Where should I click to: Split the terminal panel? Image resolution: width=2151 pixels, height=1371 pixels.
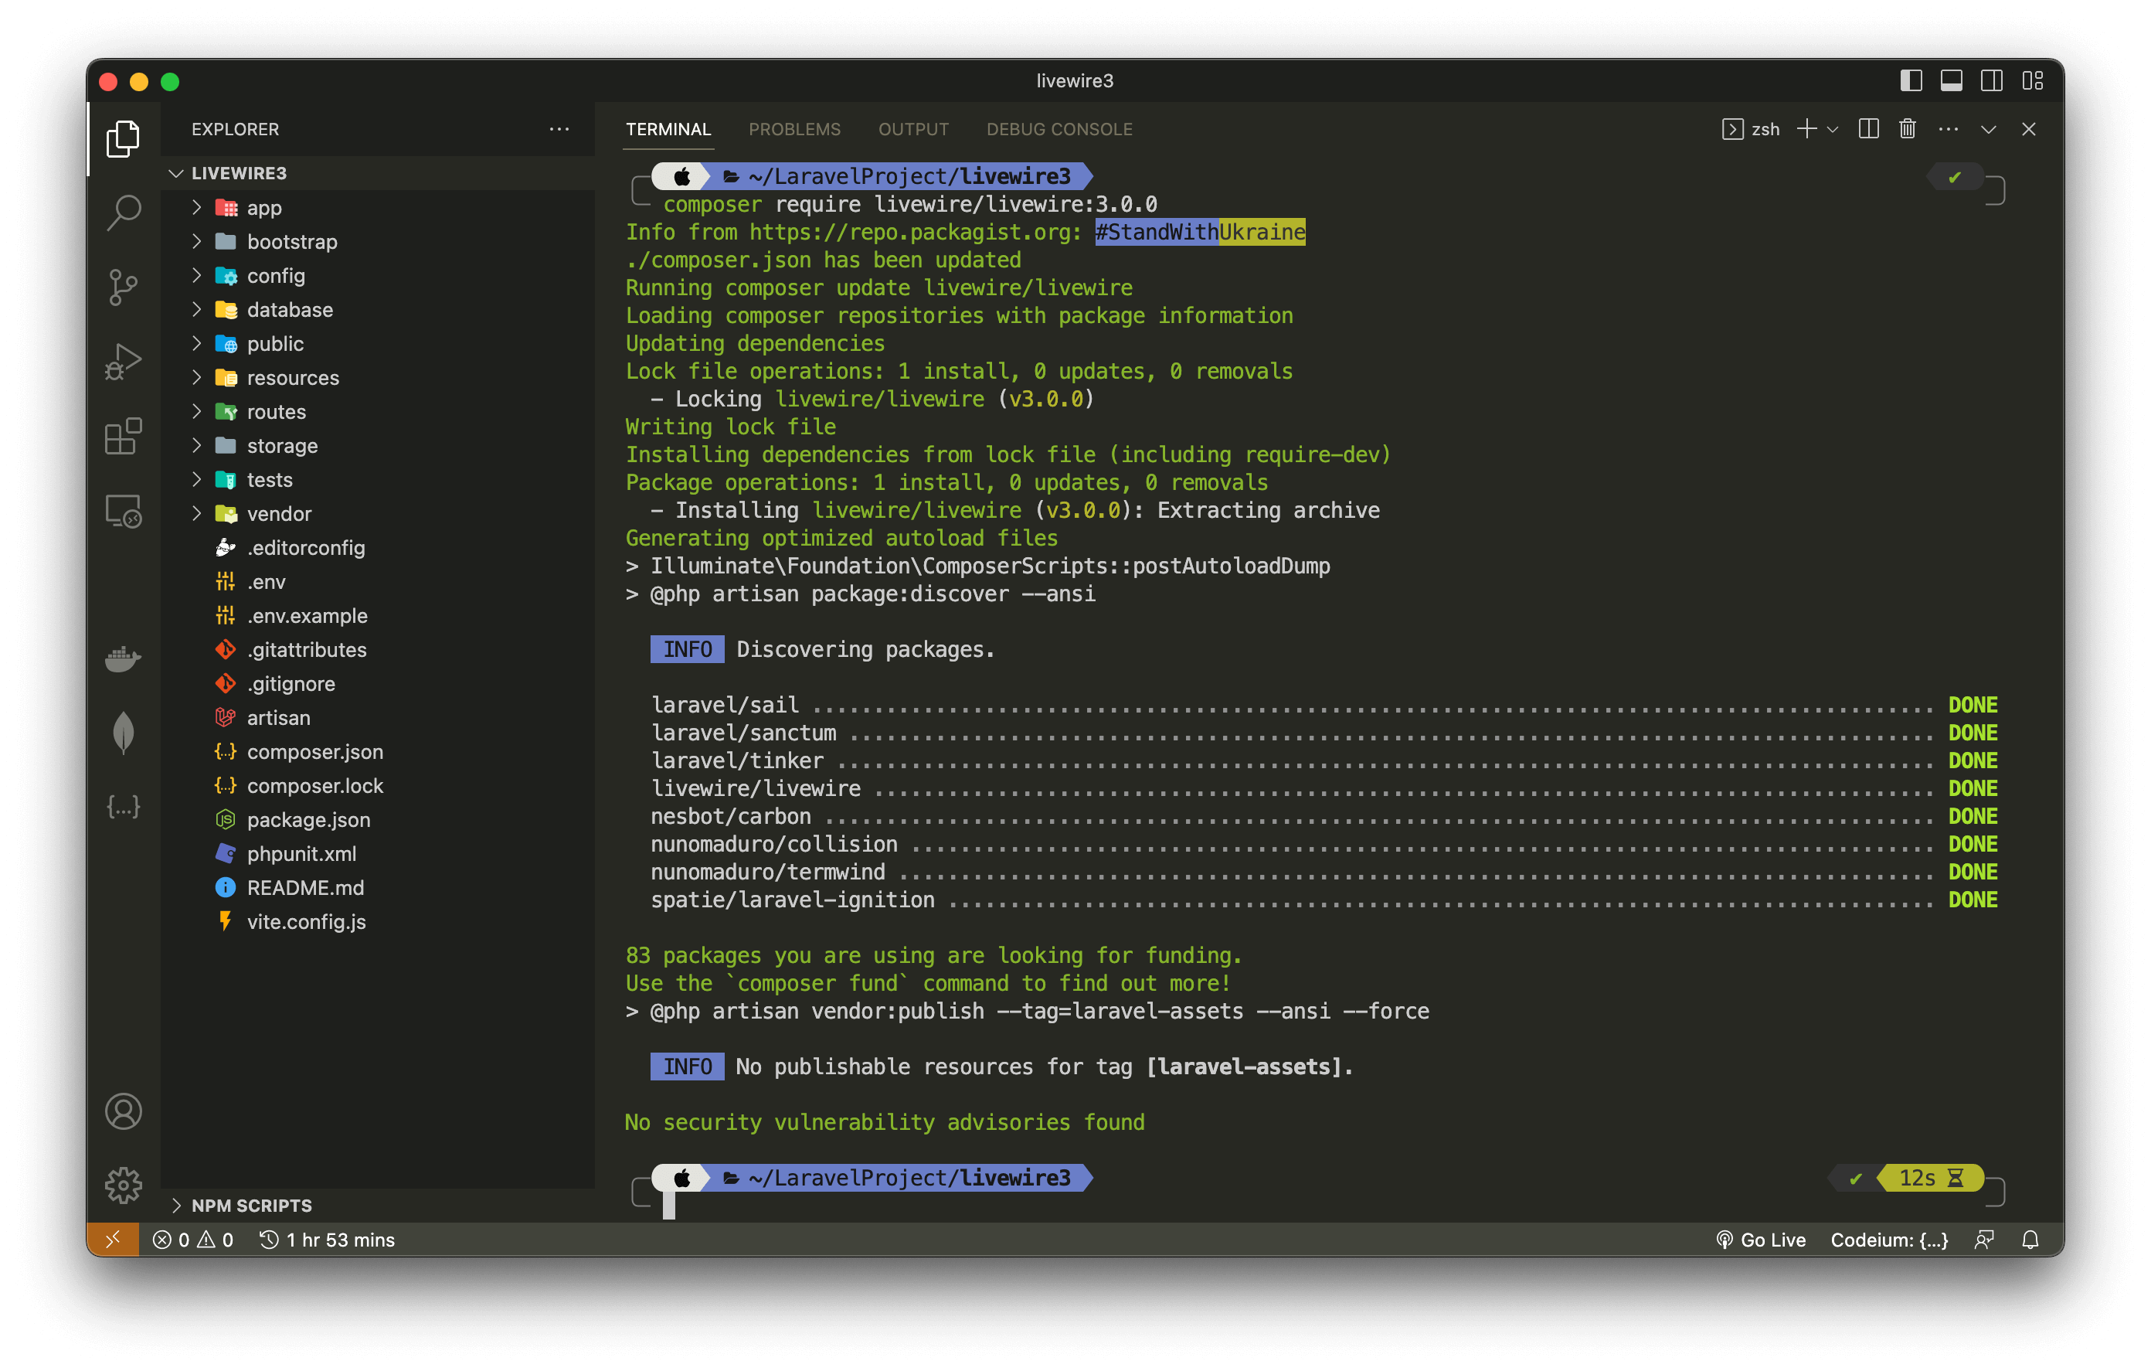[x=1868, y=129]
